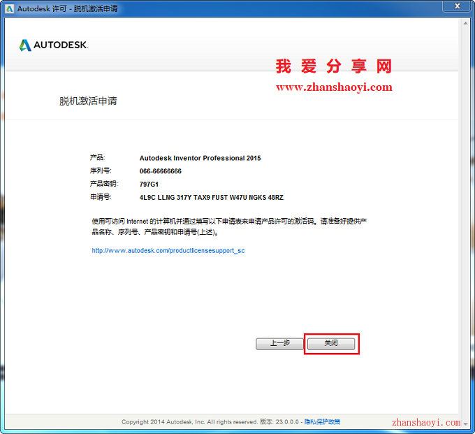Click the Autodesk logo in the header
475x434 pixels.
click(54, 45)
